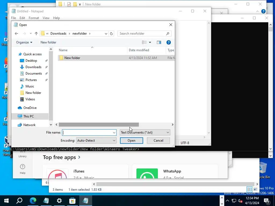The image size is (275, 206).
Task: Open the Text Documents file type dropdown
Action: 145,133
